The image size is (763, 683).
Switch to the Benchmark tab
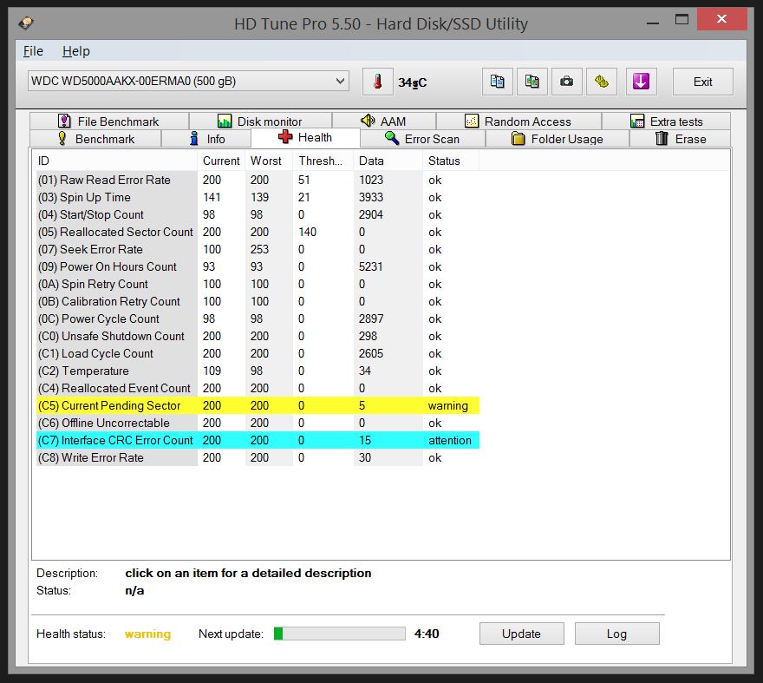(x=95, y=139)
